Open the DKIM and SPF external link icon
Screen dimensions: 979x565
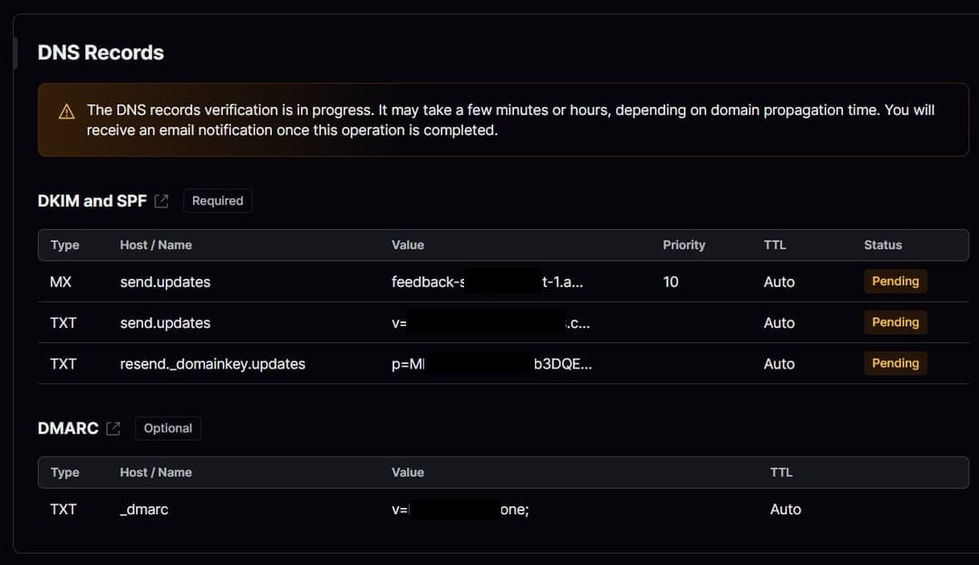(x=161, y=201)
